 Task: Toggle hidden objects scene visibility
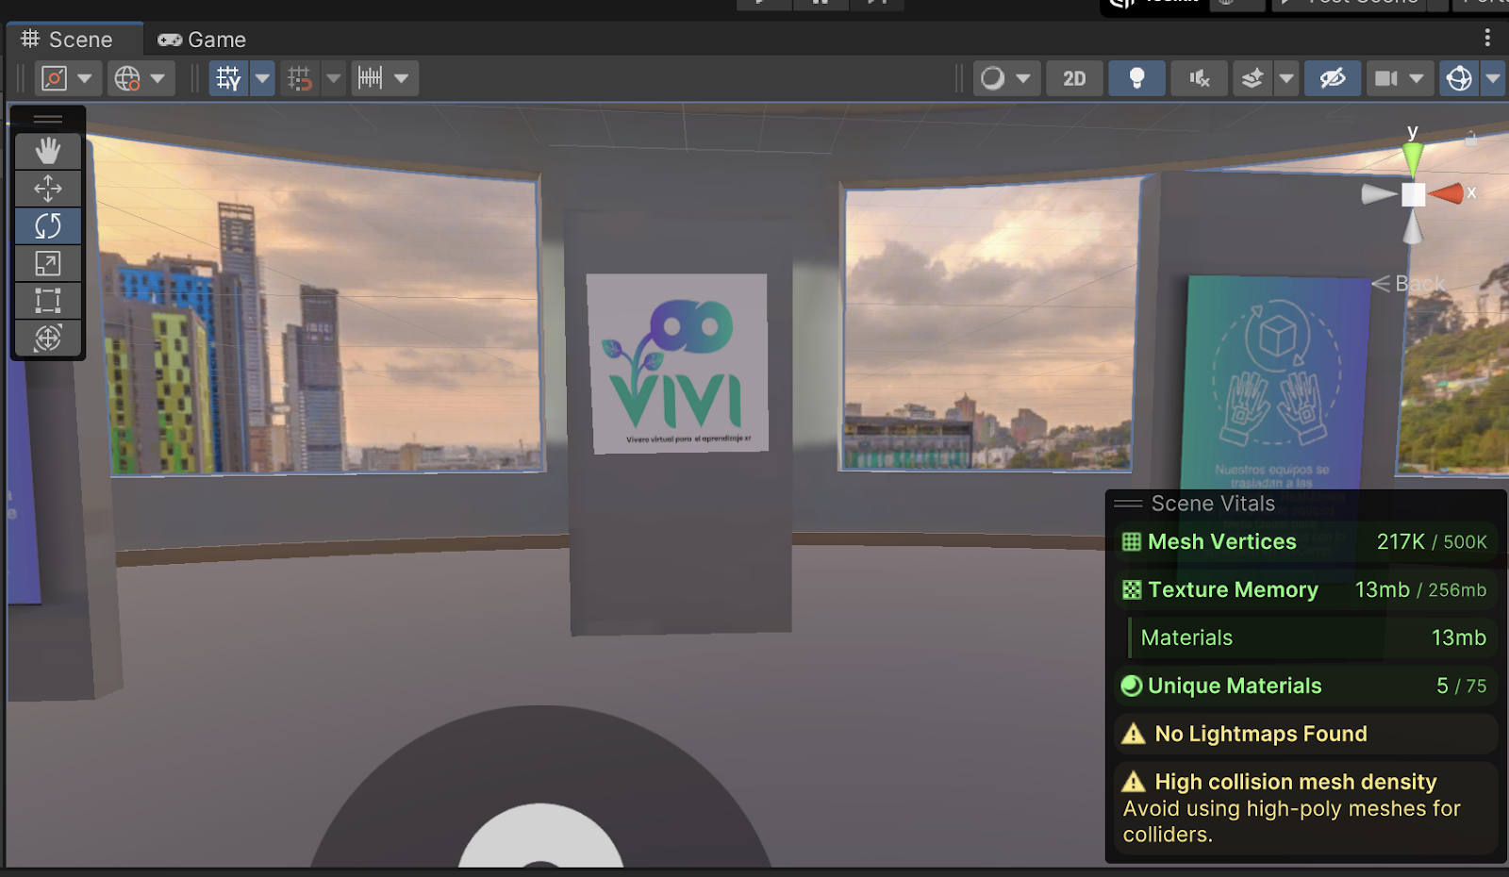(1333, 78)
